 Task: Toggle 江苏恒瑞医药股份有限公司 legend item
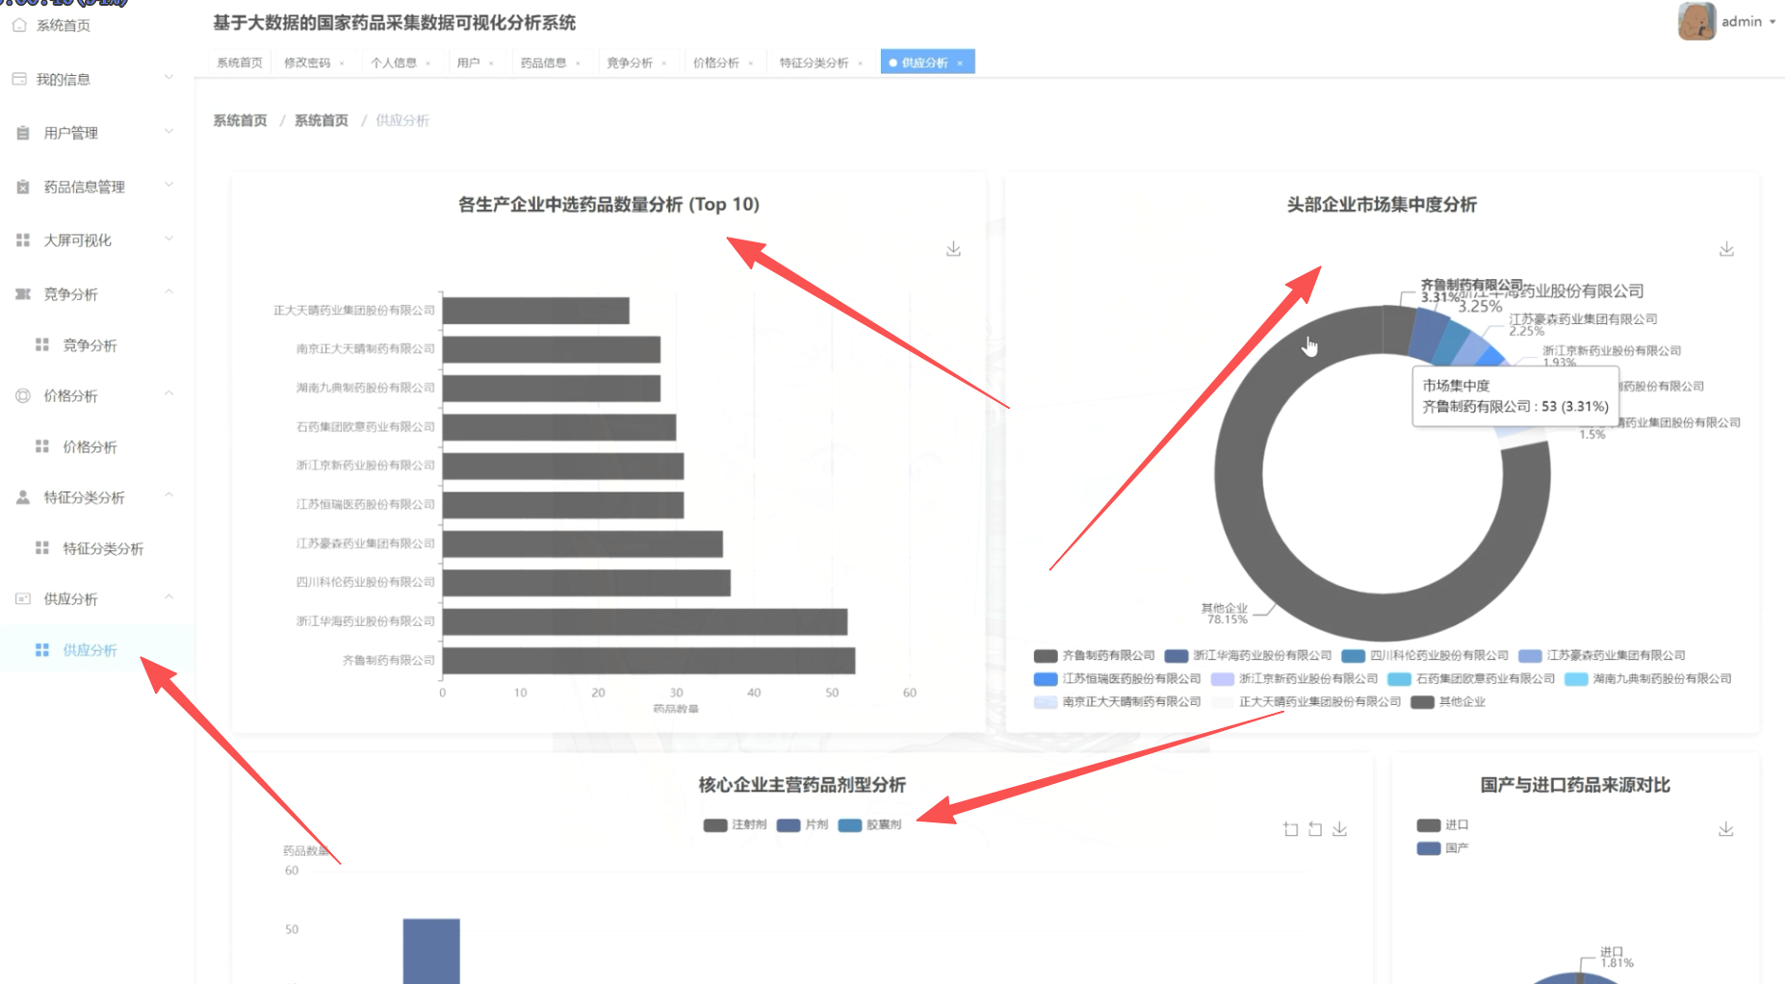(x=1117, y=679)
